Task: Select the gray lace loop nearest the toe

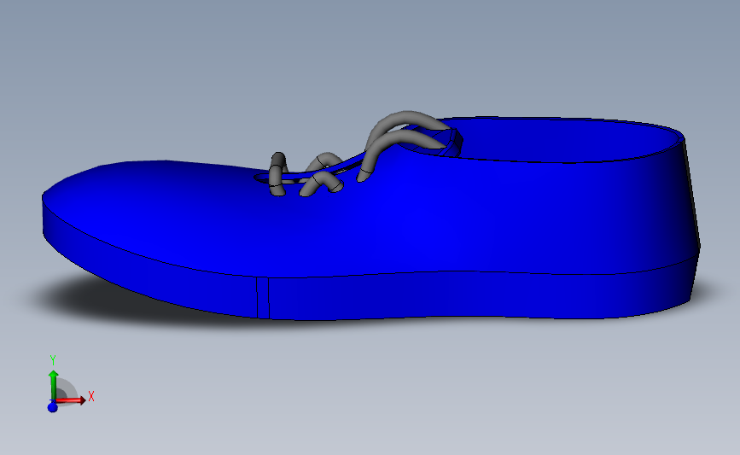Action: click(x=277, y=173)
